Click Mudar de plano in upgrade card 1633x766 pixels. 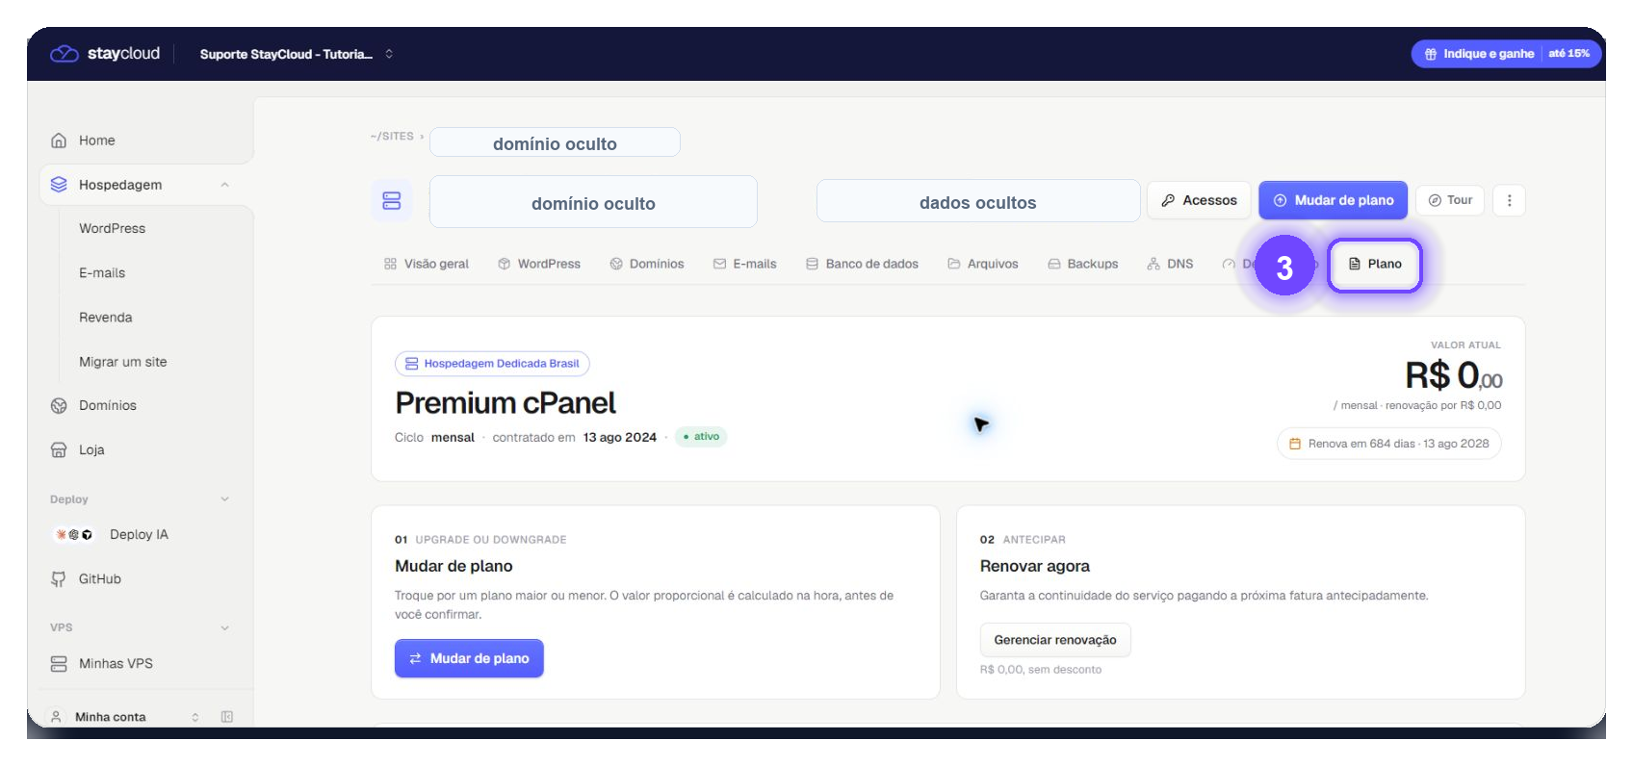469,658
